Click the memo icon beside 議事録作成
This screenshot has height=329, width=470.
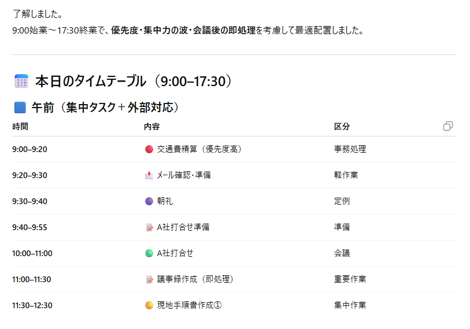point(149,279)
